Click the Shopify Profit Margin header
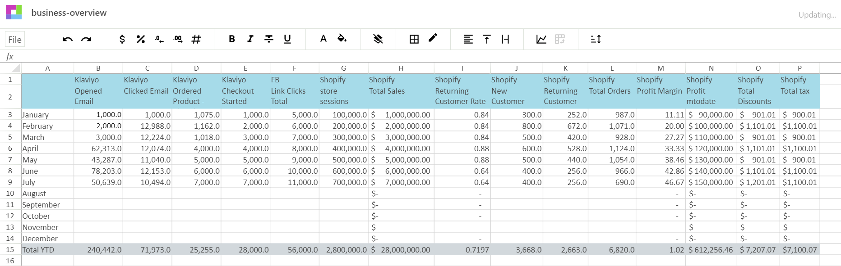This screenshot has width=841, height=266. point(661,90)
